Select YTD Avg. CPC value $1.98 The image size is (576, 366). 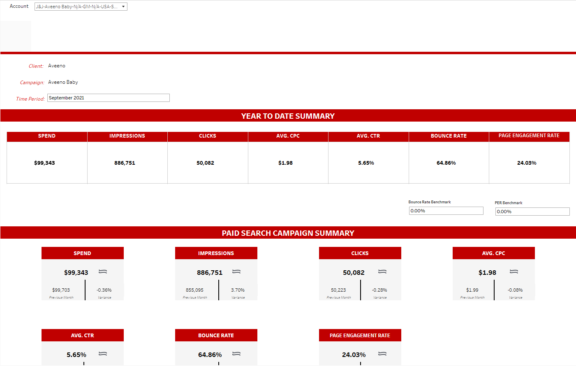(285, 163)
